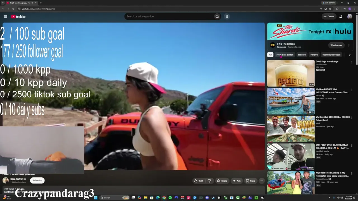Go back in browser history
358x201 pixels.
[3, 9]
